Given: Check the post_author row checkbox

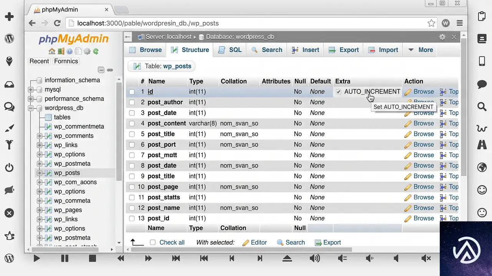Looking at the screenshot, I should [x=132, y=102].
